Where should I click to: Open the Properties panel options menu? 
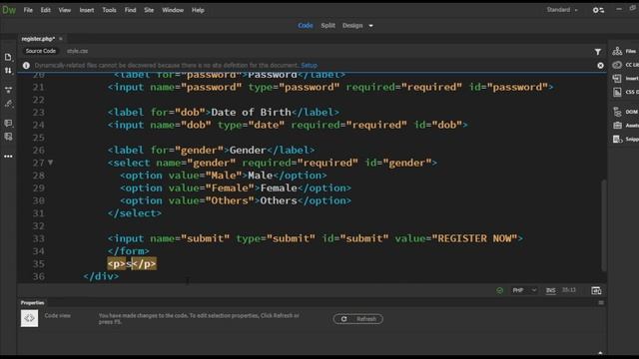click(x=601, y=303)
